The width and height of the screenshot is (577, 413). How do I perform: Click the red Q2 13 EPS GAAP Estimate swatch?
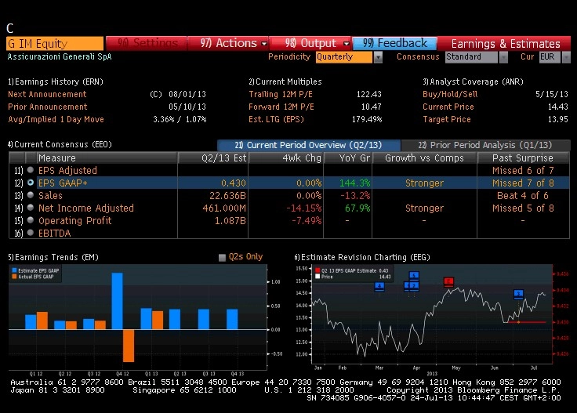318,270
